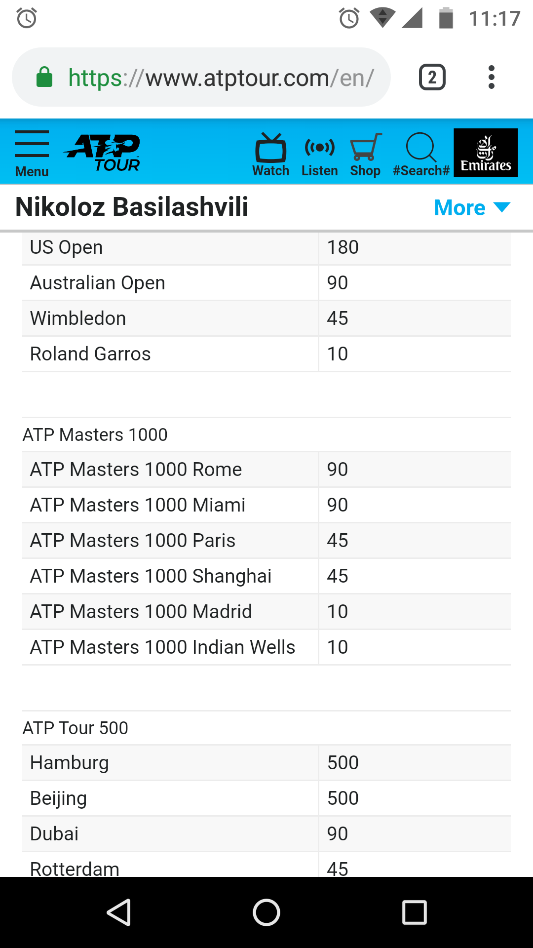This screenshot has height=948, width=533.
Task: Open Chrome's three-dot overflow menu
Action: coord(491,77)
